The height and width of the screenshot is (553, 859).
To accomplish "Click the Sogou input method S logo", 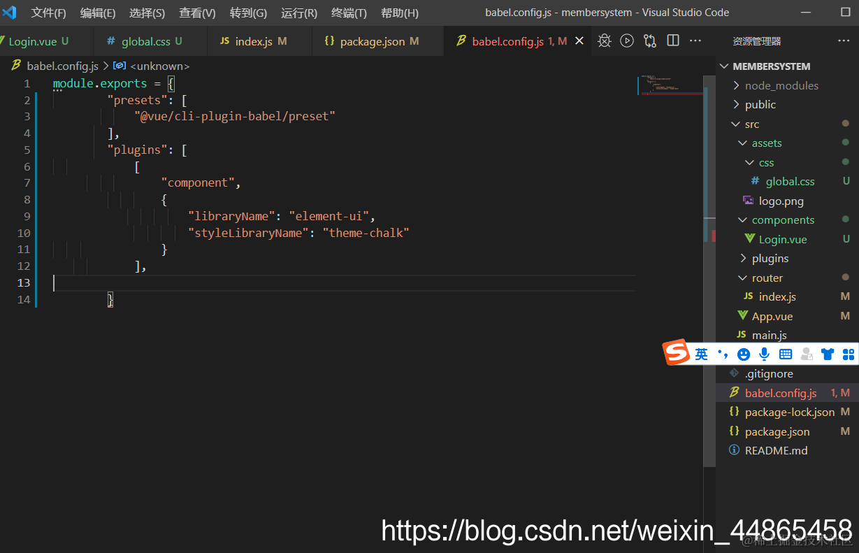I will (676, 352).
